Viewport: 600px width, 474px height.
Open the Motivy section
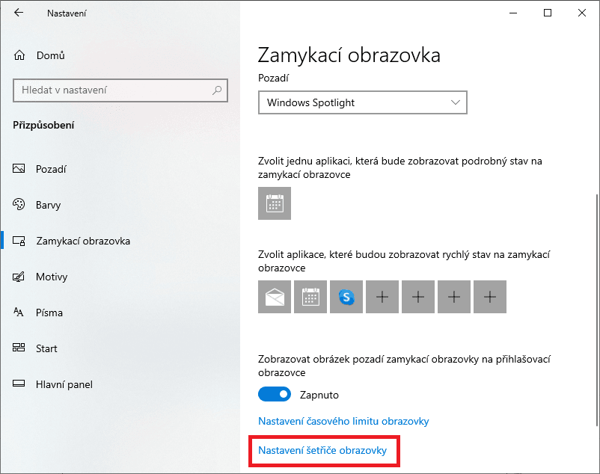click(x=52, y=277)
